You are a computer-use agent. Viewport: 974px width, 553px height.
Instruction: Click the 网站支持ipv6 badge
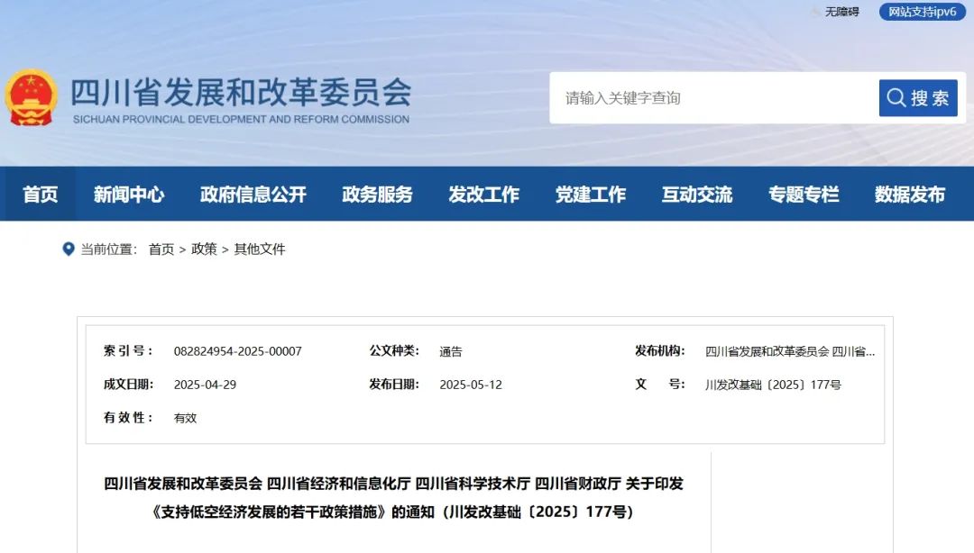tap(922, 12)
